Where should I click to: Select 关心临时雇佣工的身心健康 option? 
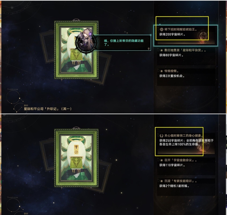(186, 143)
